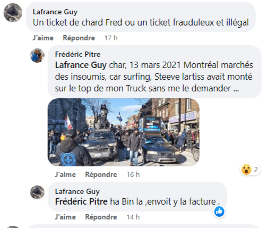Reply to Lafrance Guy's top comment

pos(79,38)
